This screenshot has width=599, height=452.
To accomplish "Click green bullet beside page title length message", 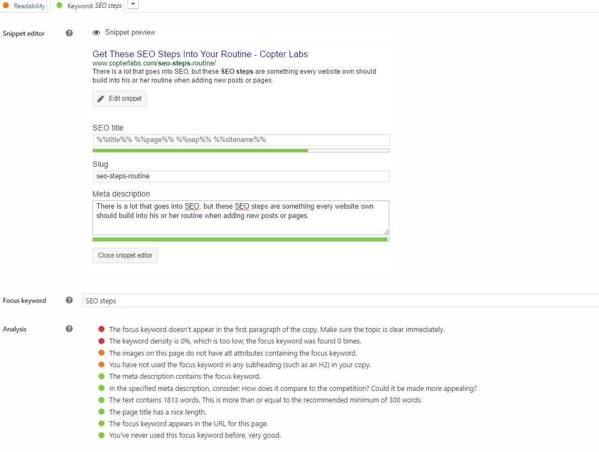I will click(x=101, y=412).
